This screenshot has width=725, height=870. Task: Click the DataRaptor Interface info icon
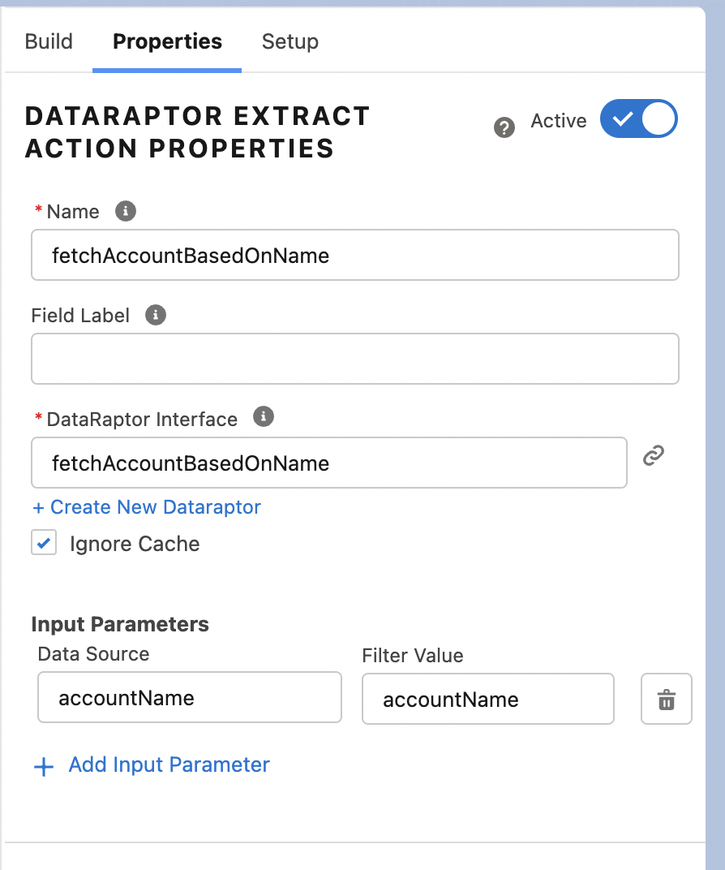[263, 417]
